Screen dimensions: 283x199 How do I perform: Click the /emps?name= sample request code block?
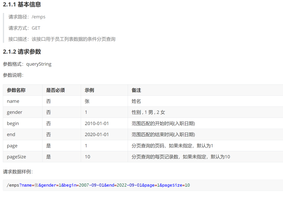[x=98, y=185]
